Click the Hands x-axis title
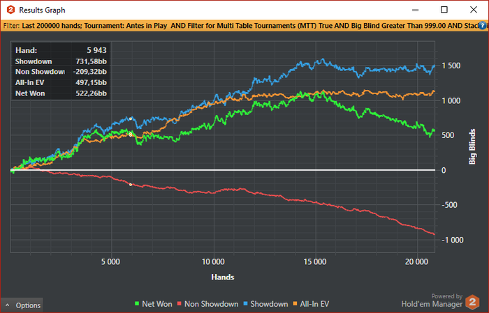 coord(223,277)
